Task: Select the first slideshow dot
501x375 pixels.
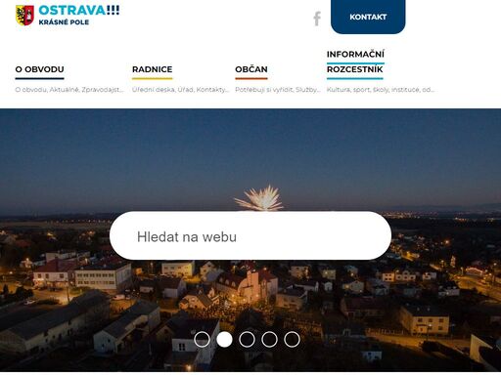Action: click(202, 340)
